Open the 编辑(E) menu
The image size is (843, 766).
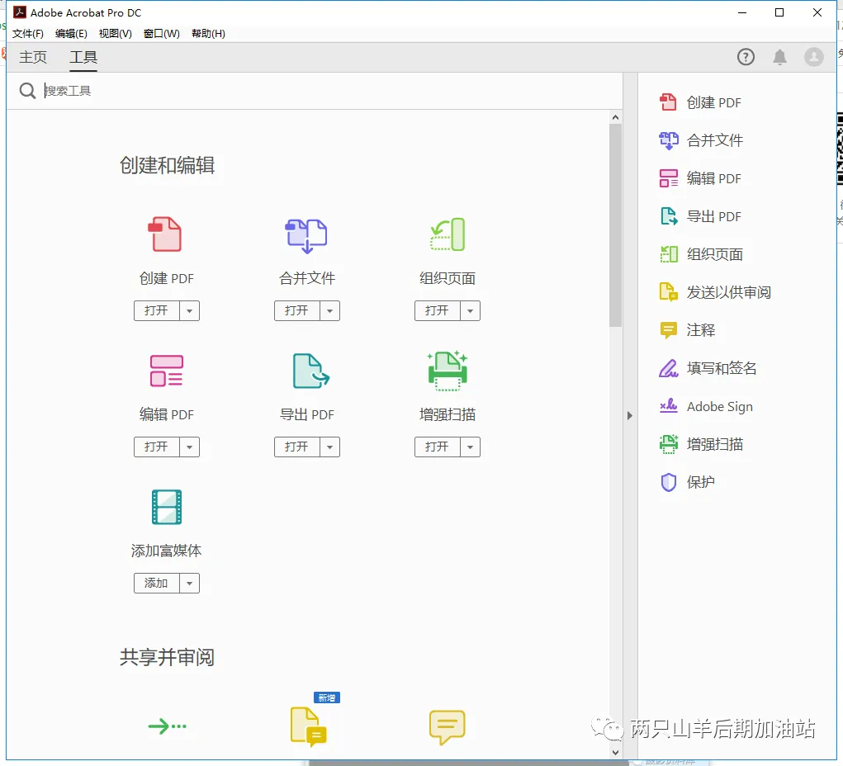coord(71,33)
